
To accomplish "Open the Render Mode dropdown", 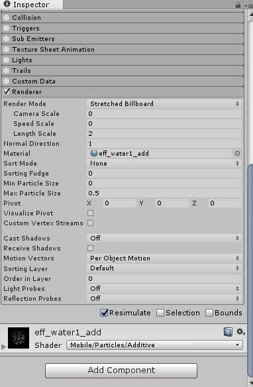I will coord(164,103).
